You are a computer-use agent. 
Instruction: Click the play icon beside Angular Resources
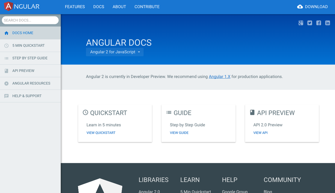tap(6, 83)
